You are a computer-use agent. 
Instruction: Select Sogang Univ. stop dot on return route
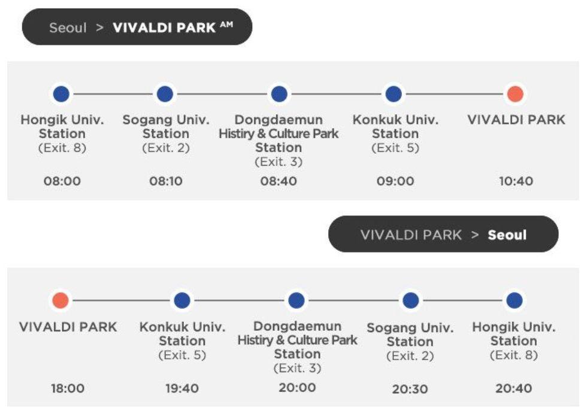(x=410, y=300)
